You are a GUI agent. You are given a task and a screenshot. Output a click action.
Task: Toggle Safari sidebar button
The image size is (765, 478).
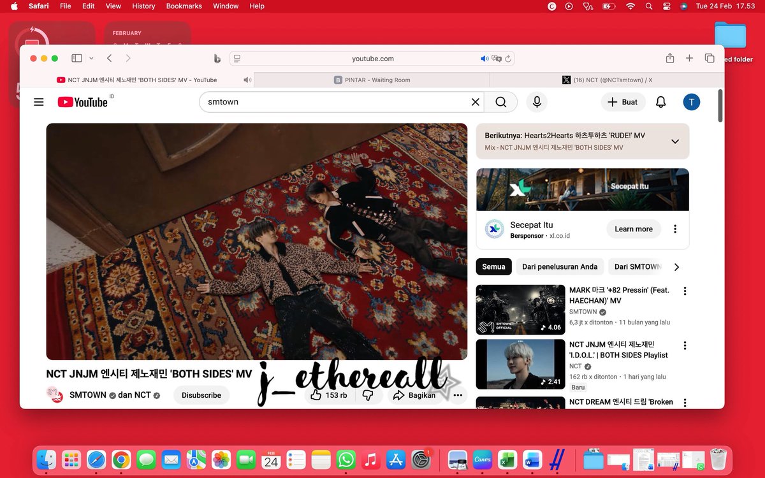[76, 58]
